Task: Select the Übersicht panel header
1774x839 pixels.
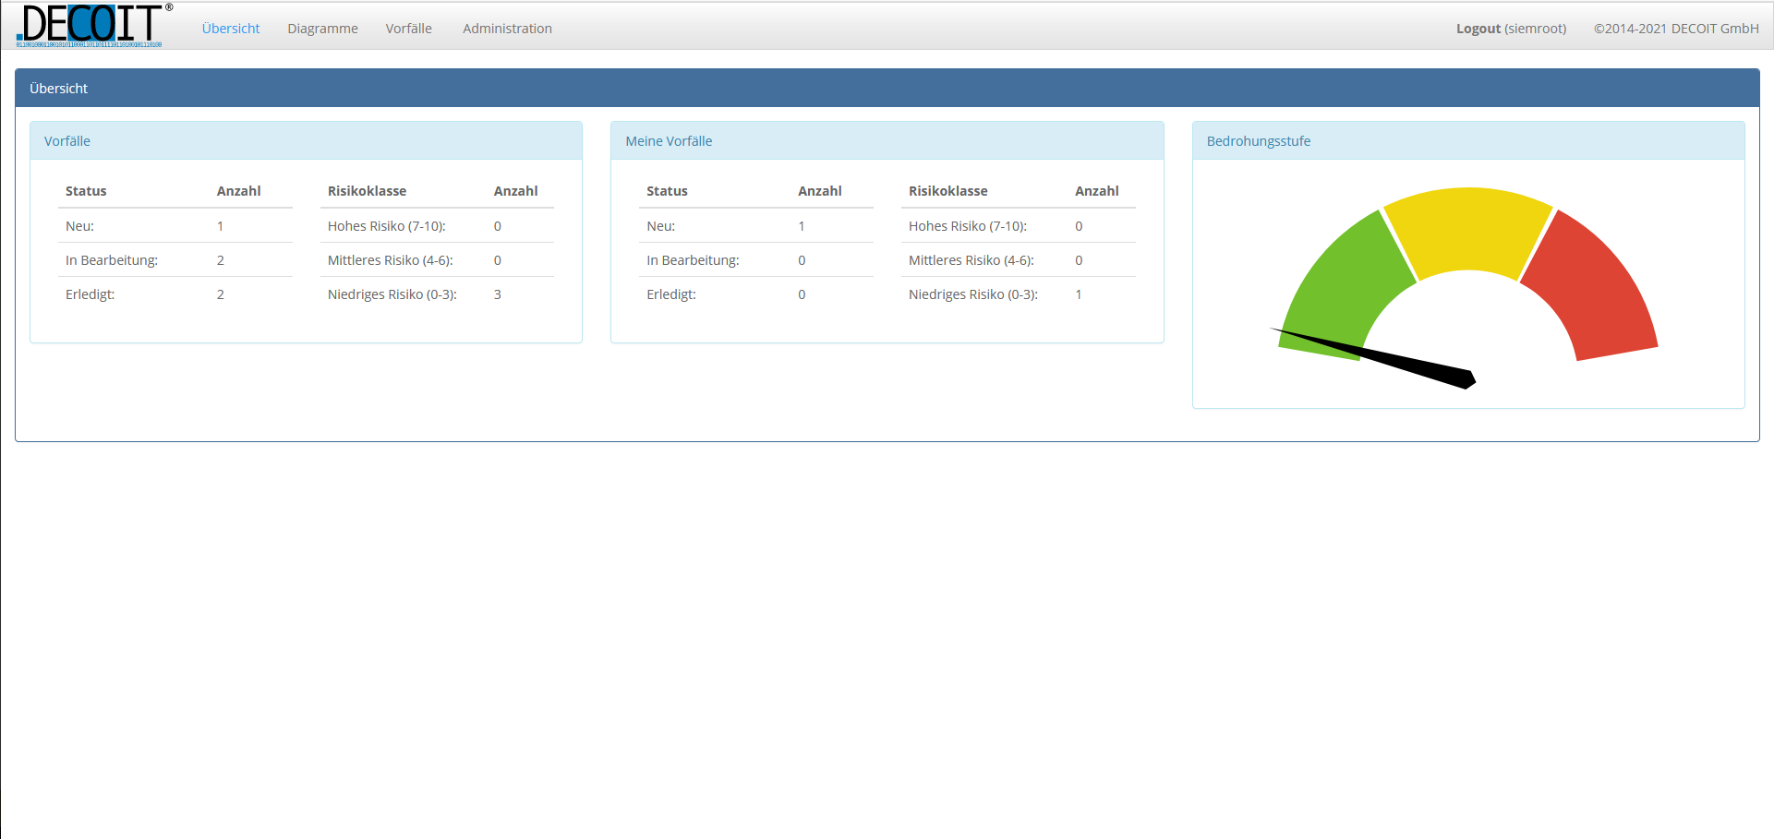Action: coord(887,88)
